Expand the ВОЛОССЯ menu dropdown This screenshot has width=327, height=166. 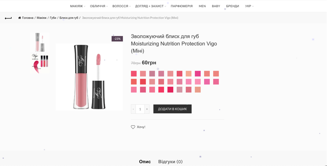pos(121,6)
